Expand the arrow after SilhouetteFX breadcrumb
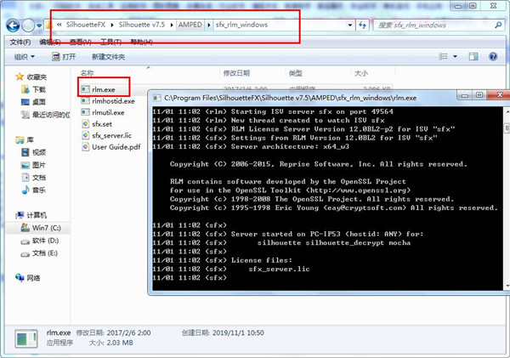This screenshot has height=358, width=510. pos(112,25)
